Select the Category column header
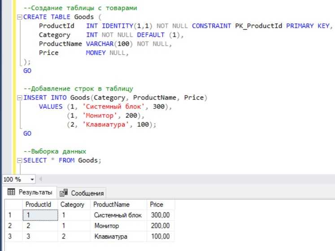335x251 pixels. [72, 204]
